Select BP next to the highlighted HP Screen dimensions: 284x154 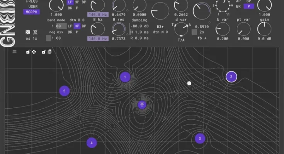(x=84, y=26)
